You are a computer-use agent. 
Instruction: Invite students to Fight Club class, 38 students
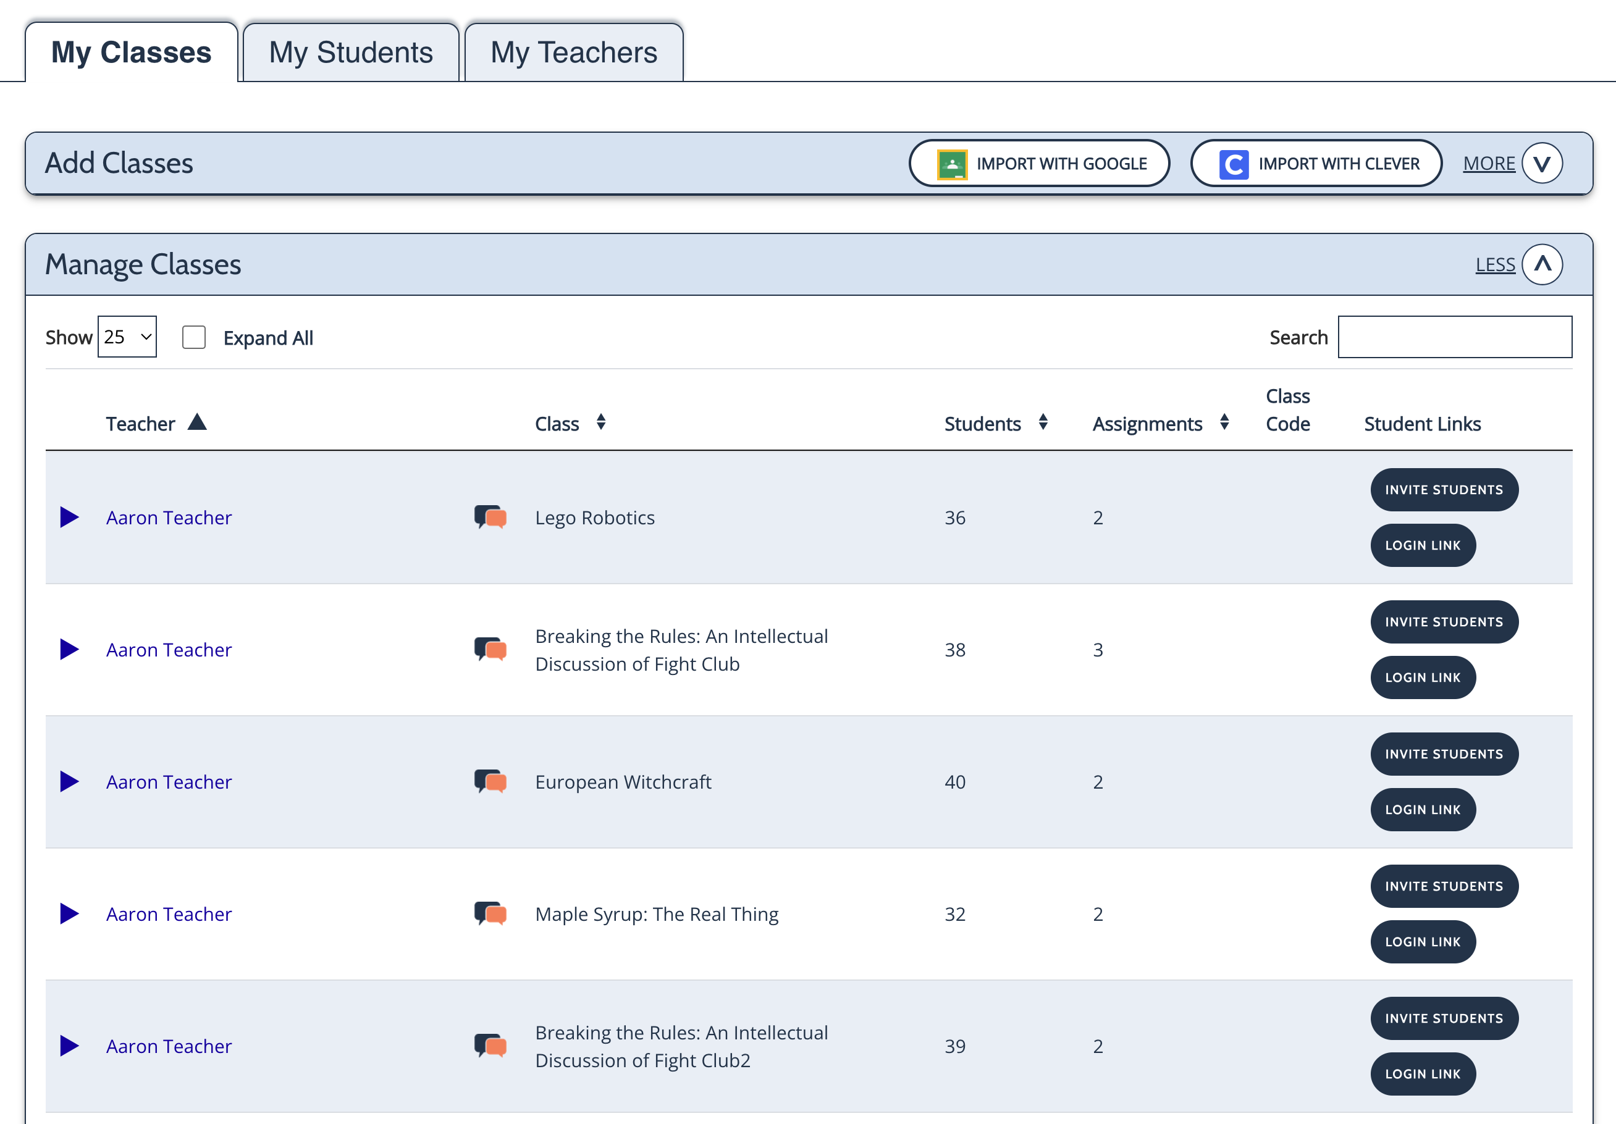[1444, 622]
